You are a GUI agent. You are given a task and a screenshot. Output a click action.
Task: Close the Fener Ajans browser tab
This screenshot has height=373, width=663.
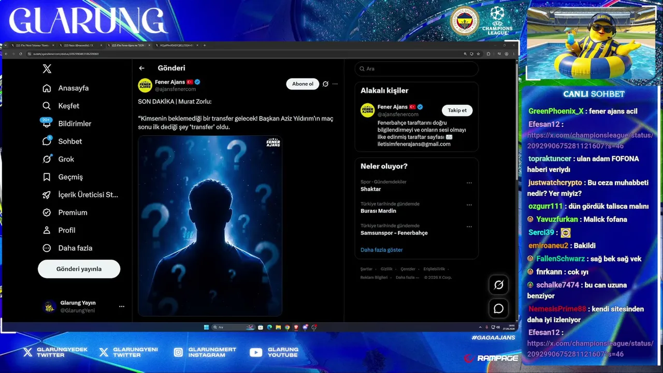[x=150, y=45]
